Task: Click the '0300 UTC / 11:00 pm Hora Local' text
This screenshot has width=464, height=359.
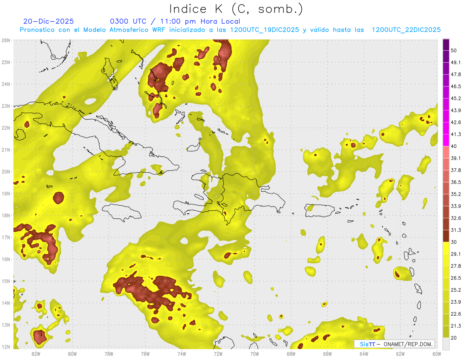Action: pyautogui.click(x=175, y=21)
